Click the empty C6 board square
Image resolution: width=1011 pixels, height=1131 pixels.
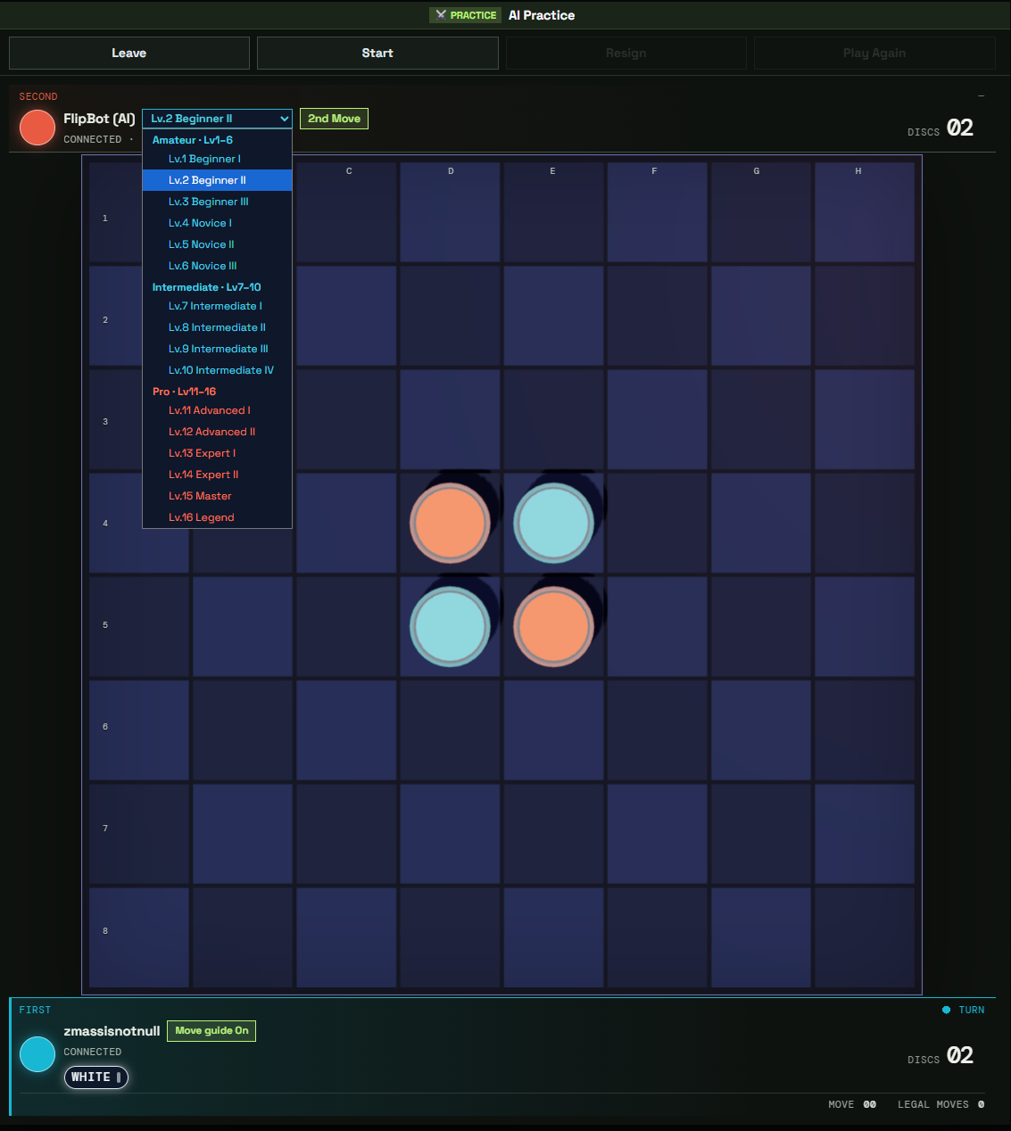pos(346,730)
